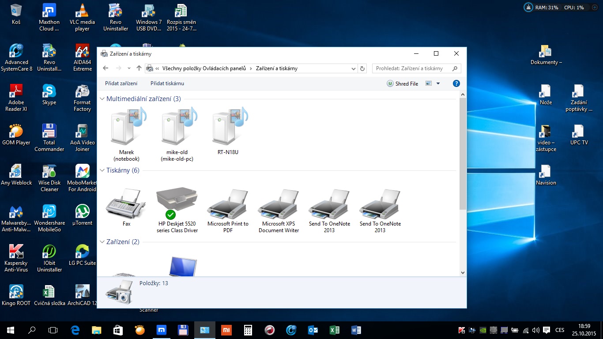Select the mike-old media device
Screen dimensions: 603x339
(177, 128)
